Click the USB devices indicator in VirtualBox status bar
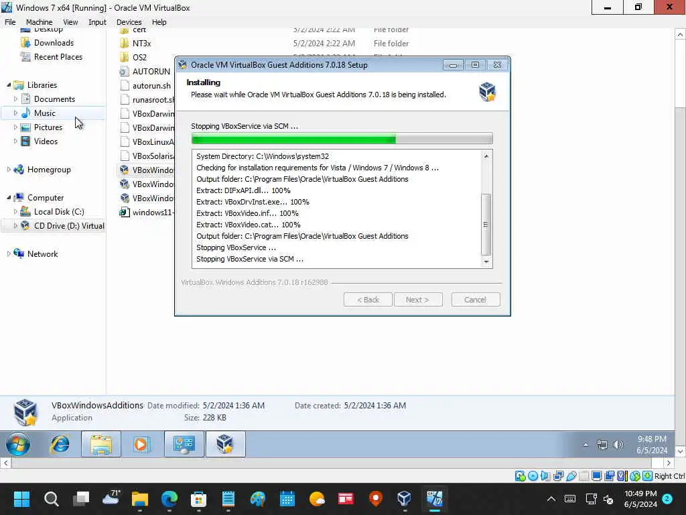The image size is (686, 515). click(571, 476)
